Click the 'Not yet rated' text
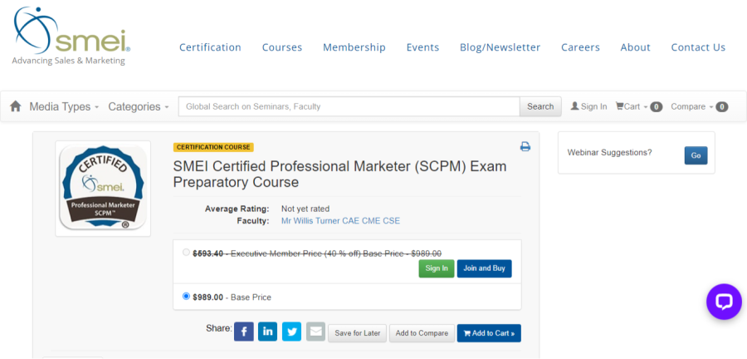Viewport: 747px width, 359px height. 305,209
